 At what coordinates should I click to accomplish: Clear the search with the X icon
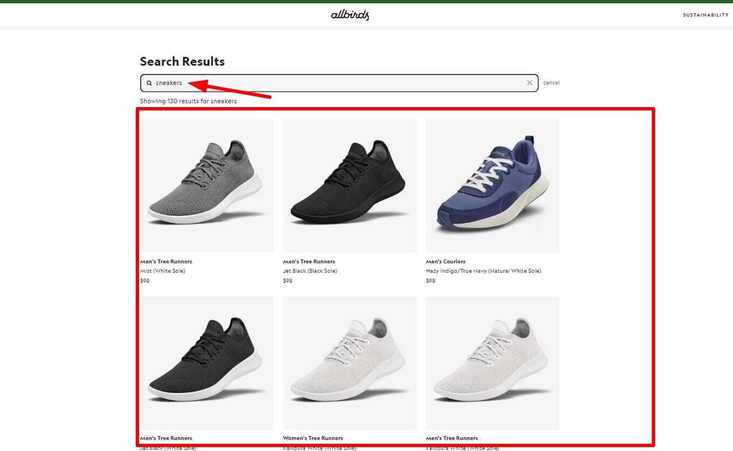pos(529,83)
